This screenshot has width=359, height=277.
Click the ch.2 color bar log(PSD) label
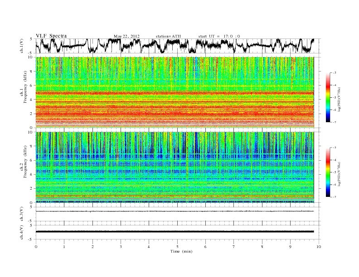[340, 173]
